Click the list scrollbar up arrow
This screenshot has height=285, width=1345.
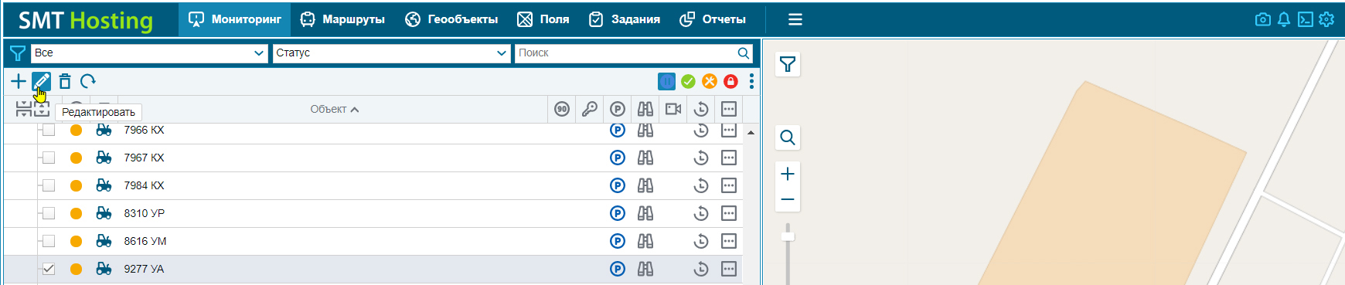pyautogui.click(x=751, y=133)
